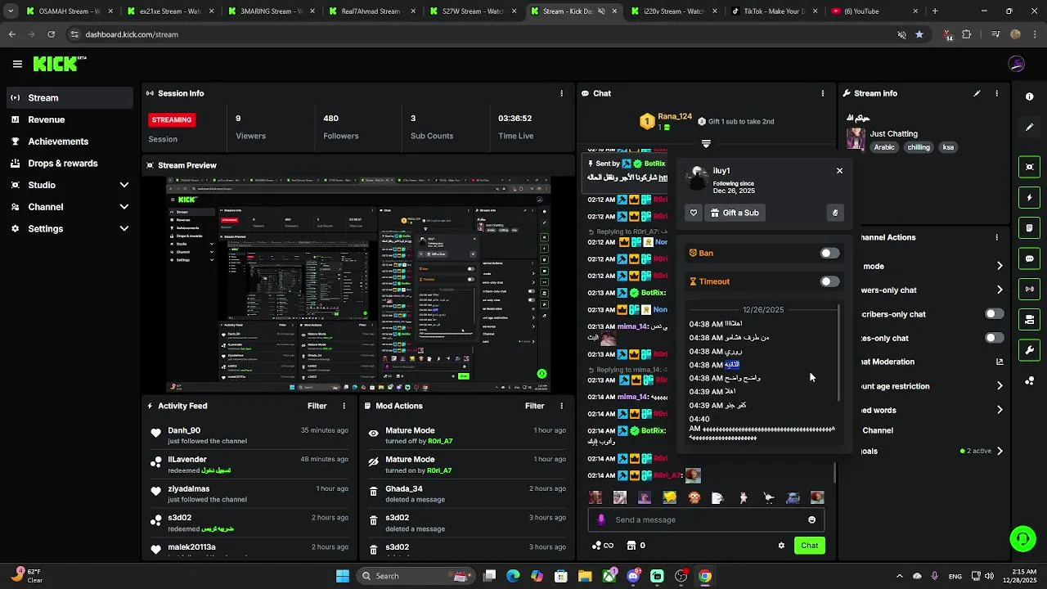The height and width of the screenshot is (589, 1047).
Task: Collapse the gift leaderboard arrow in chat
Action: (706, 143)
